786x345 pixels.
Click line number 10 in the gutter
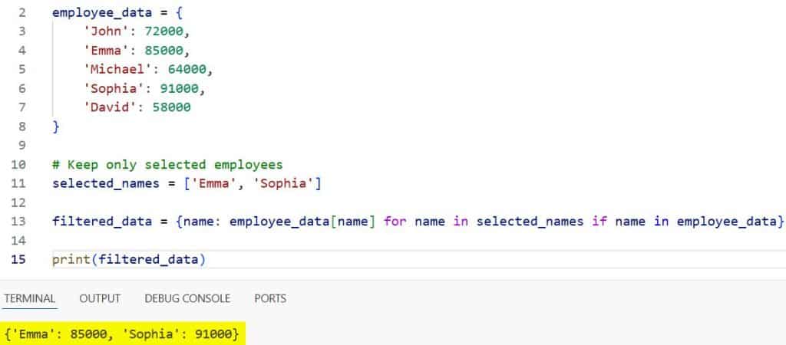tap(18, 165)
